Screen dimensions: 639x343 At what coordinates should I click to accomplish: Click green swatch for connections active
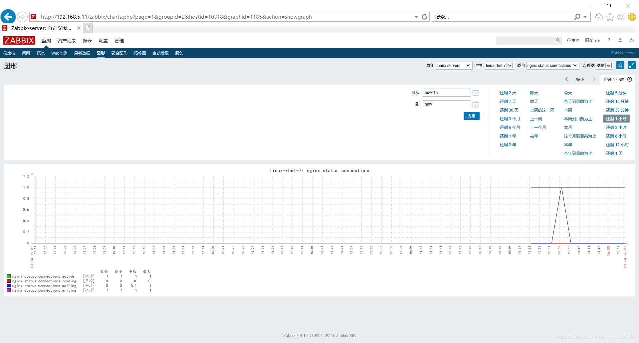(9, 276)
